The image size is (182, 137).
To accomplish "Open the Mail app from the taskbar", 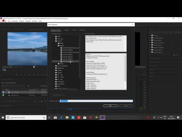I will [x=55, y=118].
